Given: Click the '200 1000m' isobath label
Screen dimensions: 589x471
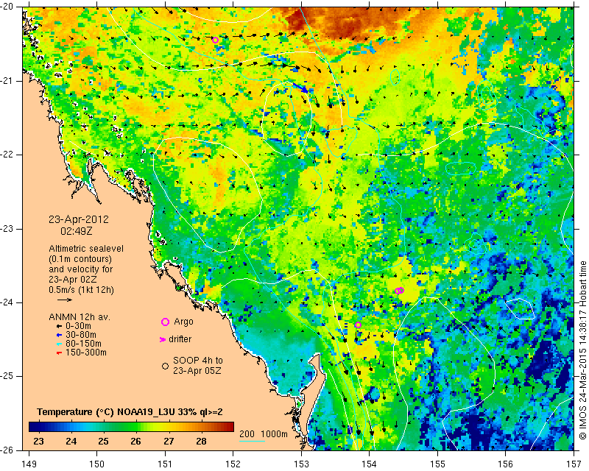Looking at the screenshot, I should (x=264, y=434).
